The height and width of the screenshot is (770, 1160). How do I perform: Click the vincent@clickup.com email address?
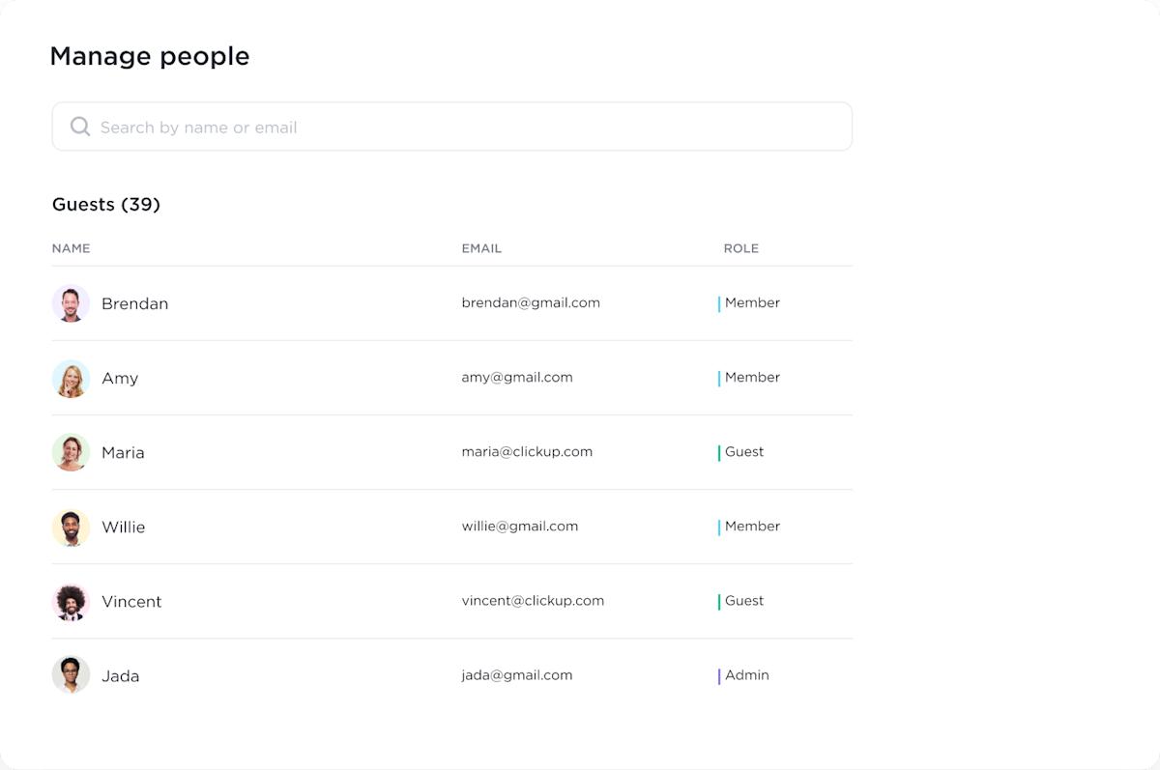point(533,601)
